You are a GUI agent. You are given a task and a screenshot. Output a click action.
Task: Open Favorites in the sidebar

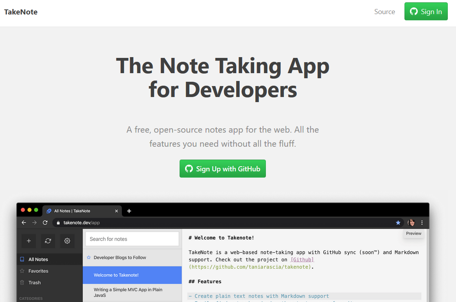[39, 271]
